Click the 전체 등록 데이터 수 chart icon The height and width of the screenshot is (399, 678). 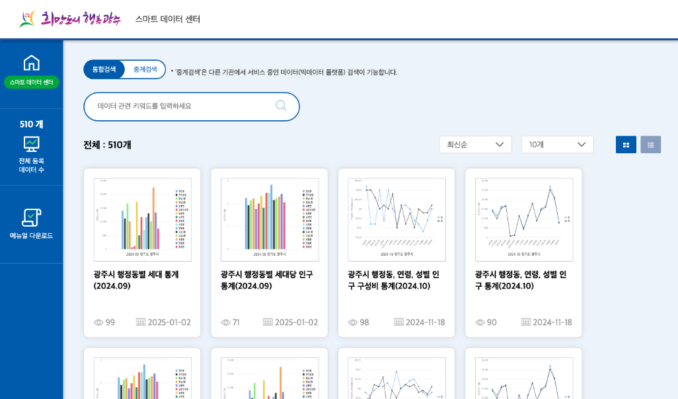pos(31,143)
